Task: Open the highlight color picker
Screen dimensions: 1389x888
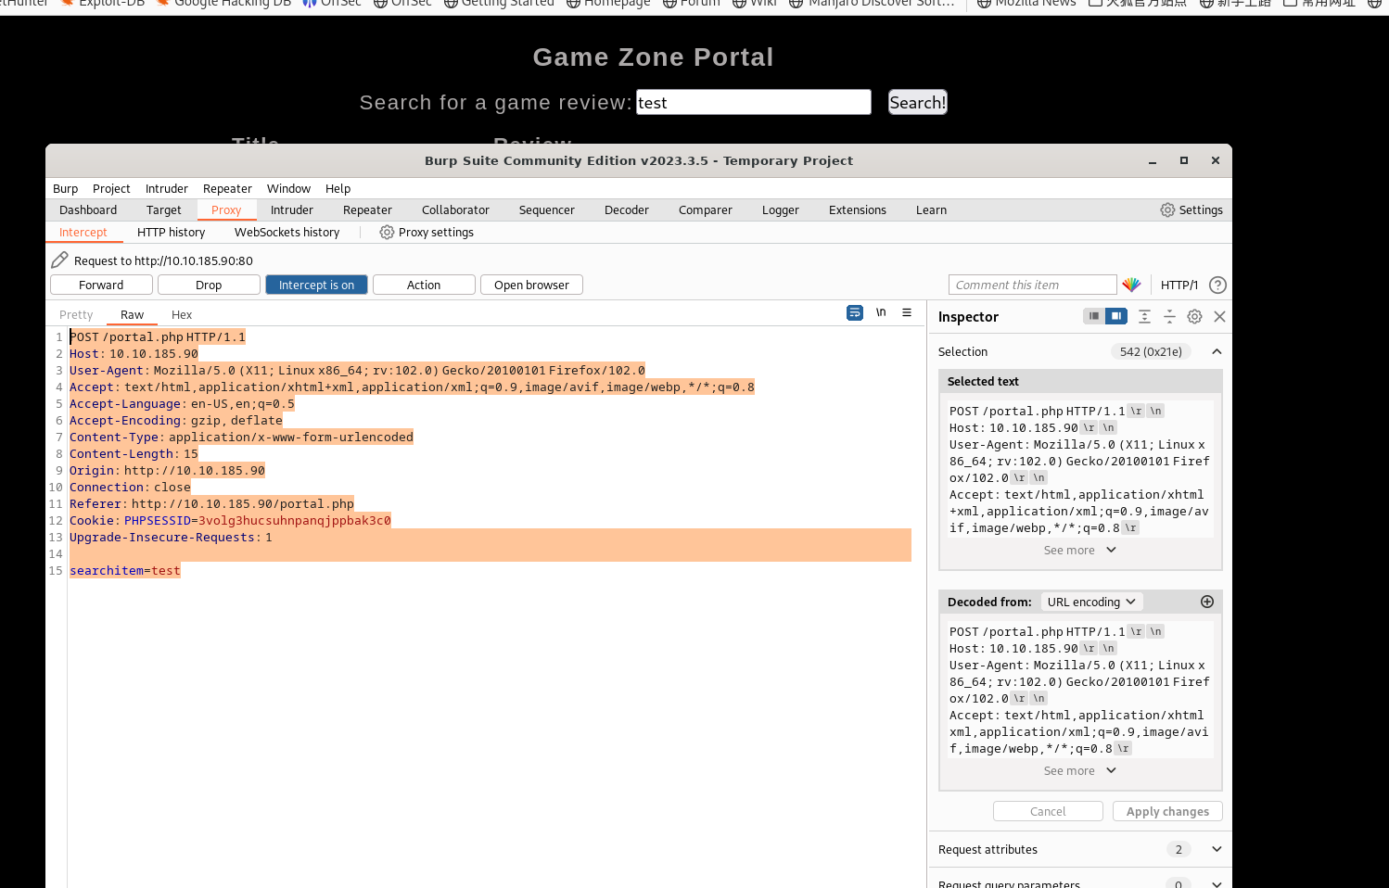Action: pos(1131,285)
